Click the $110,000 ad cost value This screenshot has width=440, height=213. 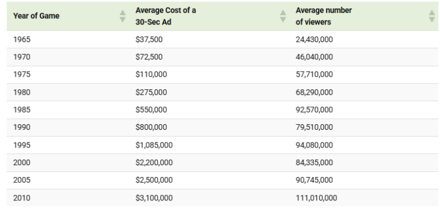(151, 75)
